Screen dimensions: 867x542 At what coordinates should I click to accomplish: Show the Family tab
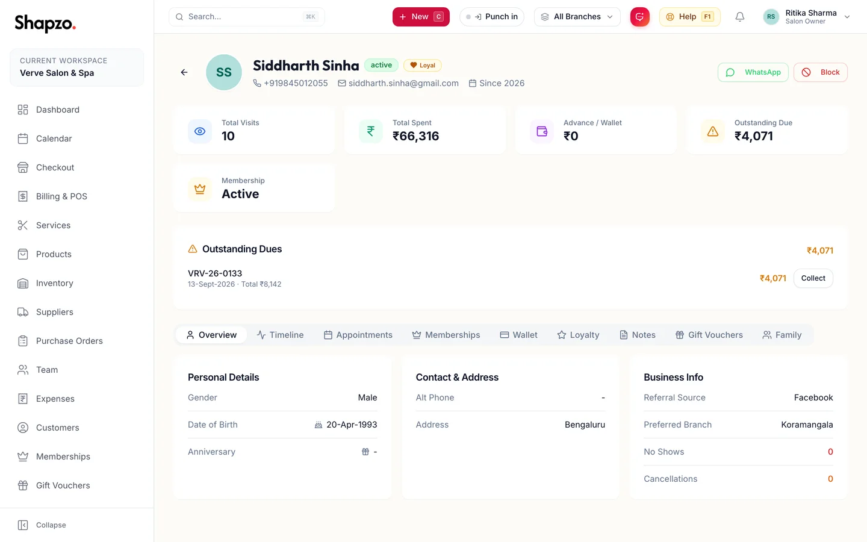coord(782,335)
